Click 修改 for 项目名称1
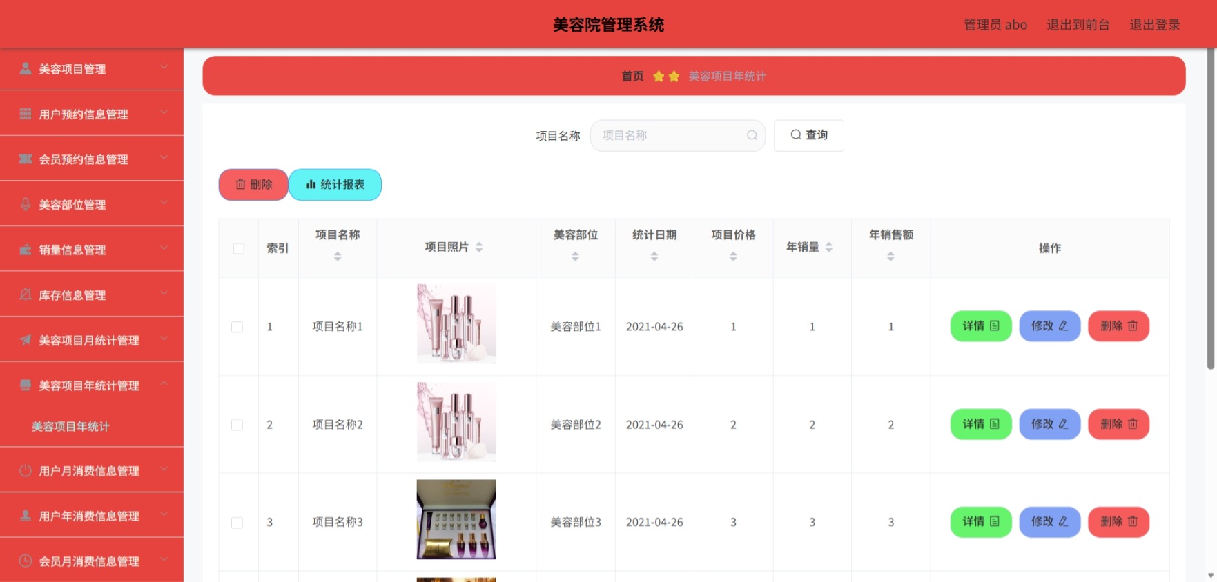 [x=1049, y=325]
